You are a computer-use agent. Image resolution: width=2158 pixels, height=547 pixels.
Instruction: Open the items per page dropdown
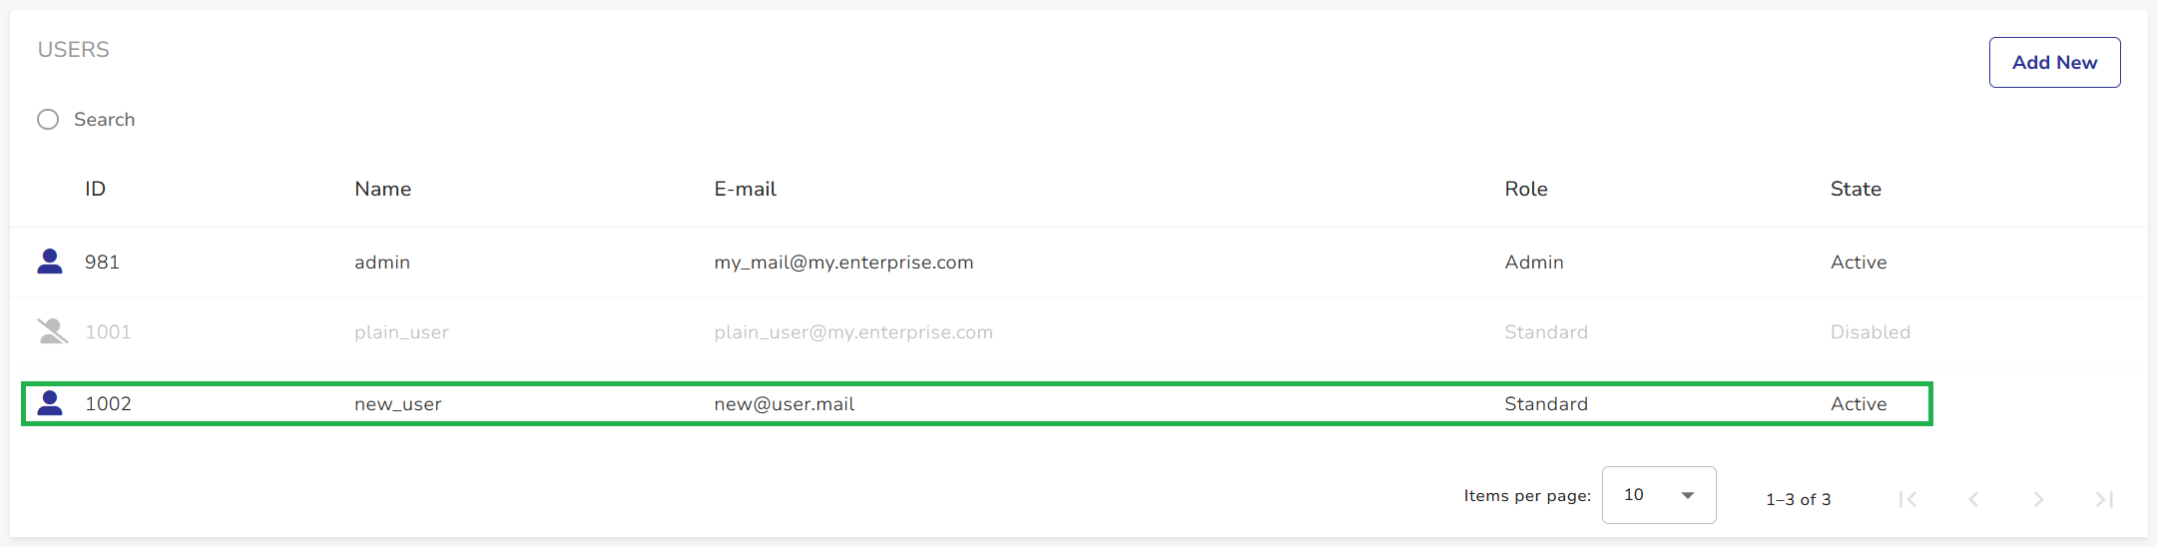pos(1658,495)
